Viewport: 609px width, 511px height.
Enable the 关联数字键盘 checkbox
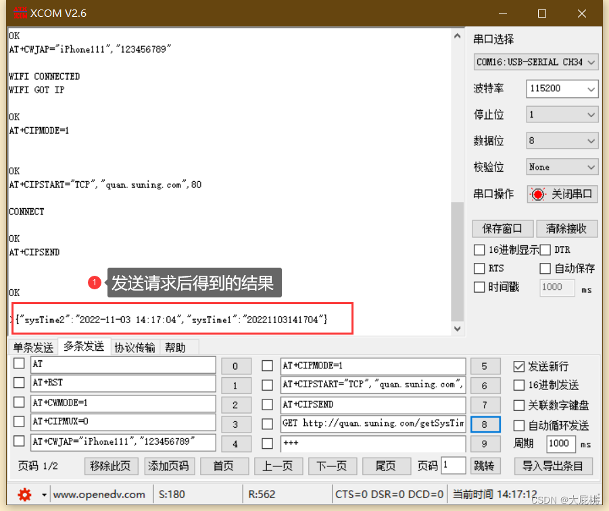click(519, 406)
